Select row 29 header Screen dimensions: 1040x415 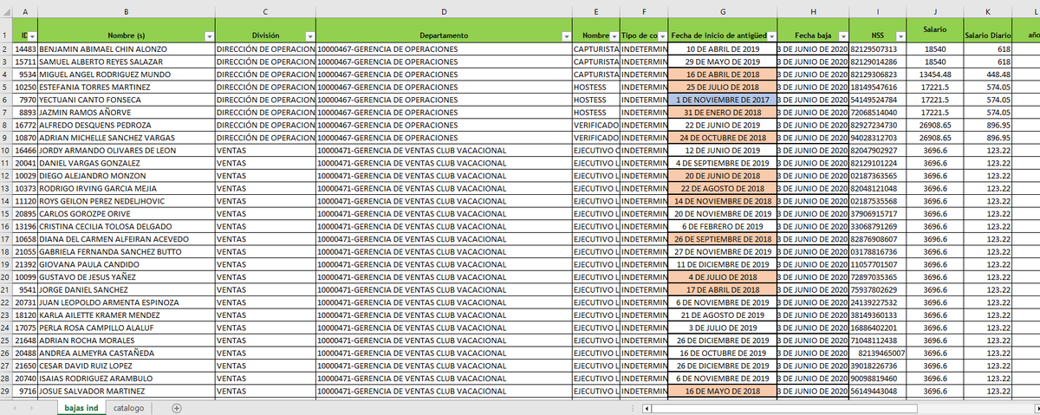(7, 392)
